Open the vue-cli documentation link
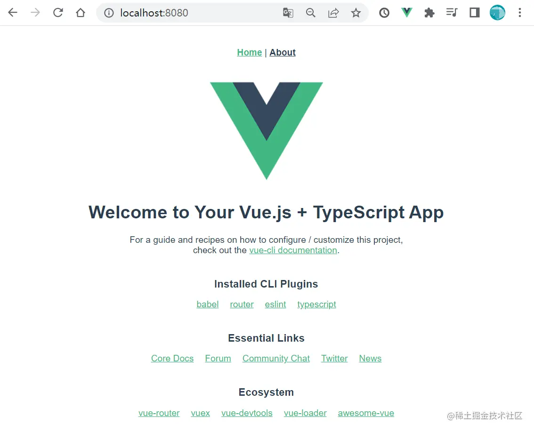This screenshot has width=534, height=432. point(293,250)
